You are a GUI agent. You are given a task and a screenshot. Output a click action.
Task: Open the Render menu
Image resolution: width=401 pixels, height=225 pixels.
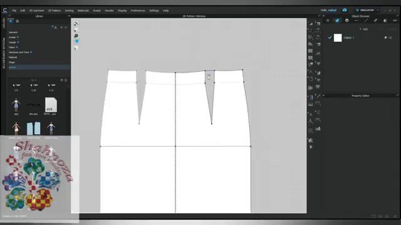pos(109,11)
